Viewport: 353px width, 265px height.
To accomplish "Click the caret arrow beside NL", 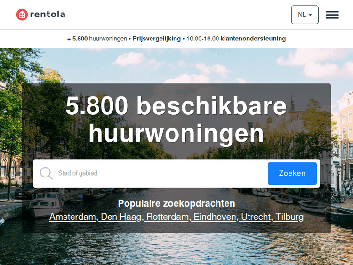I will 311,15.
